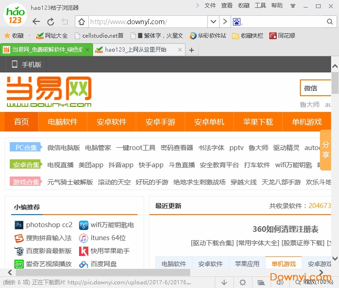Open wifi万能钥匙电 recommendation

click(106, 225)
